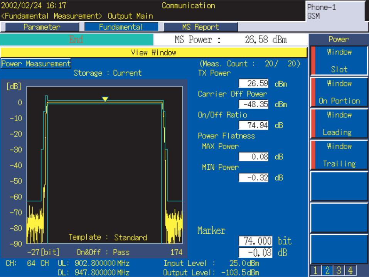Open the MS Report tab
The height and width of the screenshot is (277, 369).
201,27
